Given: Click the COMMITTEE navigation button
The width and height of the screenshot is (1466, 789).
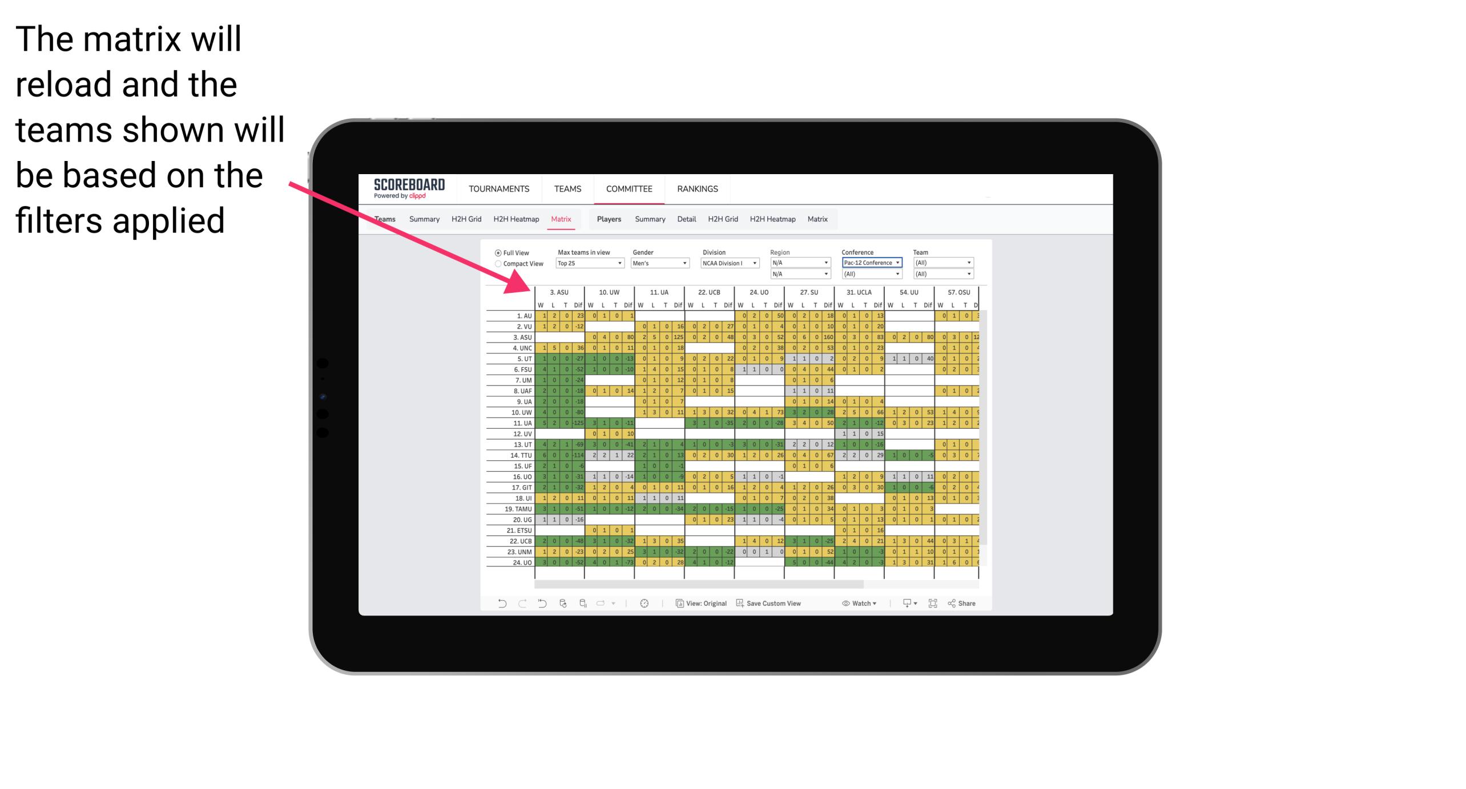Looking at the screenshot, I should coord(629,188).
